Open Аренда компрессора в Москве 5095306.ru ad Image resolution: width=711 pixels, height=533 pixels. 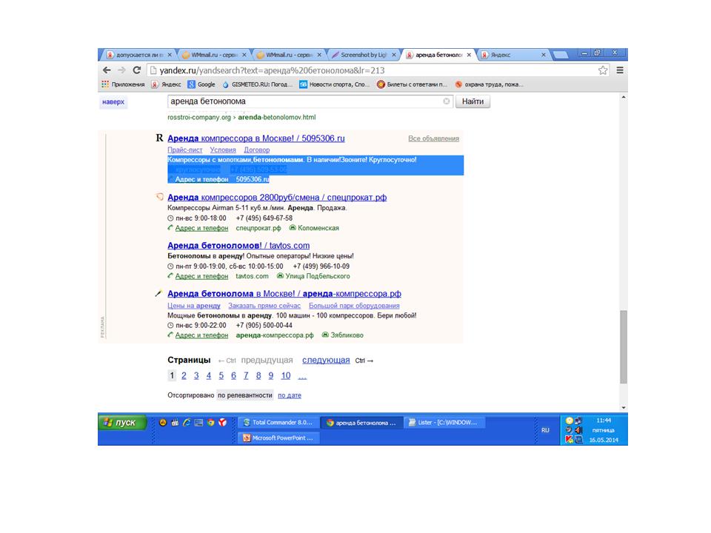pyautogui.click(x=256, y=138)
